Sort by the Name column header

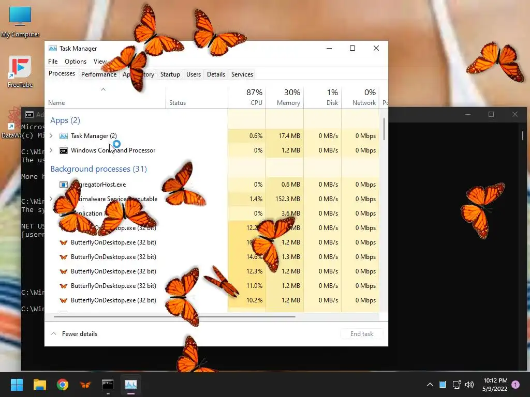tap(105, 98)
